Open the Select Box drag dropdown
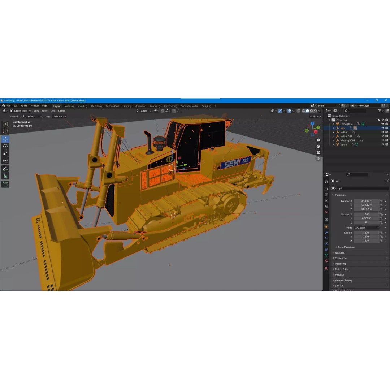This screenshot has height=390, width=390. pos(60,116)
